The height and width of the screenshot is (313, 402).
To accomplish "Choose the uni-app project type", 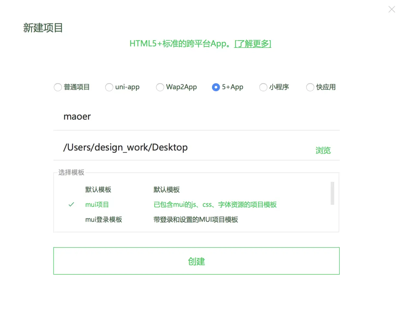I will point(109,87).
